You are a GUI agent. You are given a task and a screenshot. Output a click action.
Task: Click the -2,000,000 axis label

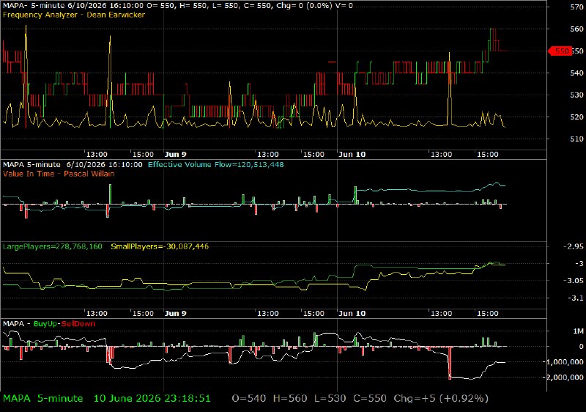[565, 377]
